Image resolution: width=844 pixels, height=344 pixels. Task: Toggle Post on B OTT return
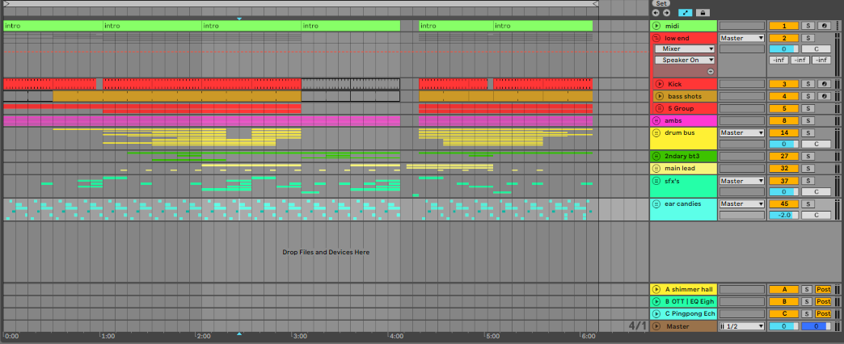823,301
